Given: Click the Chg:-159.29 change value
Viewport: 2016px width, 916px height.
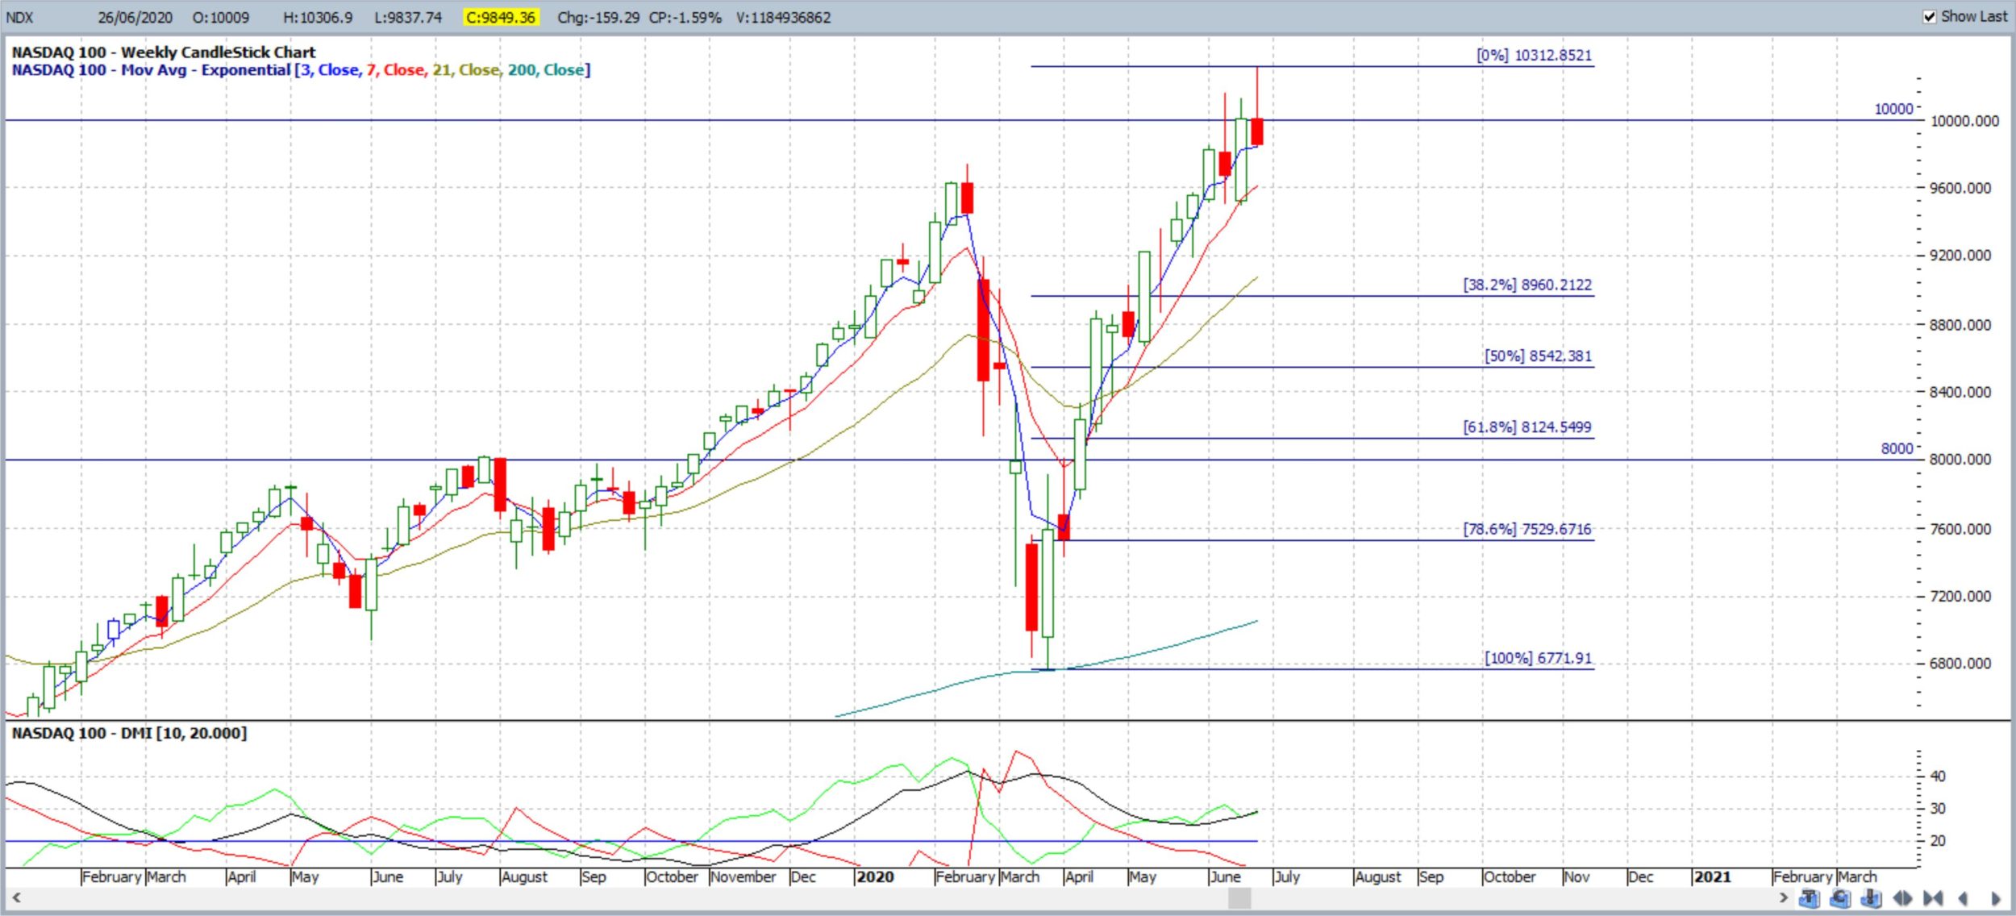Looking at the screenshot, I should [x=598, y=17].
